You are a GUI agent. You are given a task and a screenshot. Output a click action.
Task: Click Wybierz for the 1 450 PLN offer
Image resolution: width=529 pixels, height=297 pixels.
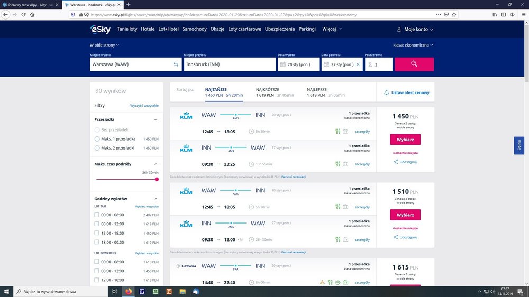coord(405,140)
